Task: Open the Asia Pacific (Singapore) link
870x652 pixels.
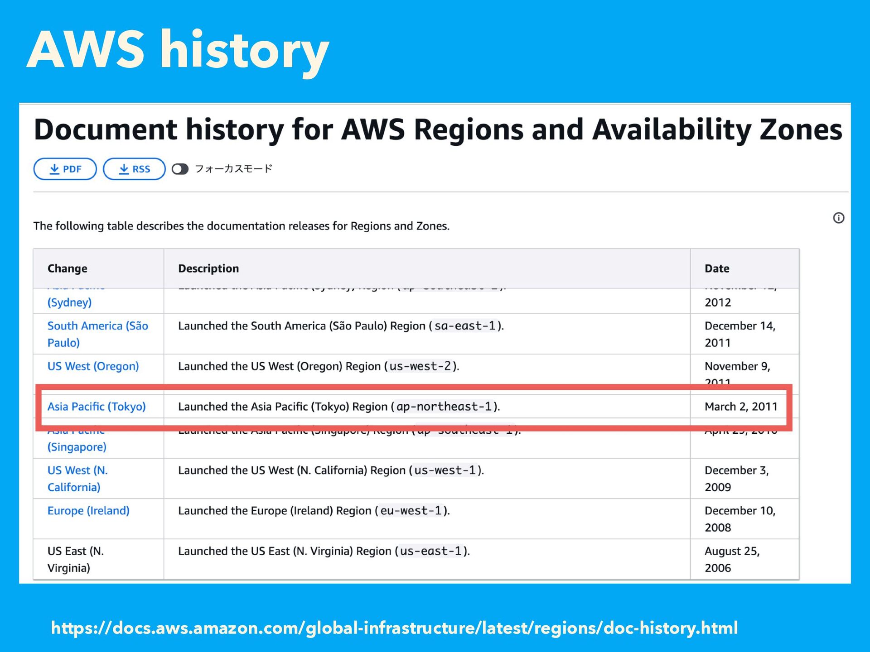Action: [77, 447]
